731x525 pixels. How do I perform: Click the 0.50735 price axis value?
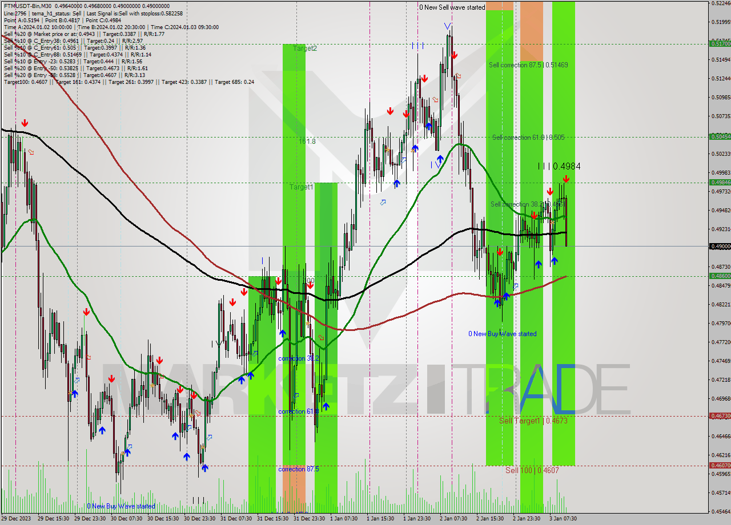click(721, 116)
